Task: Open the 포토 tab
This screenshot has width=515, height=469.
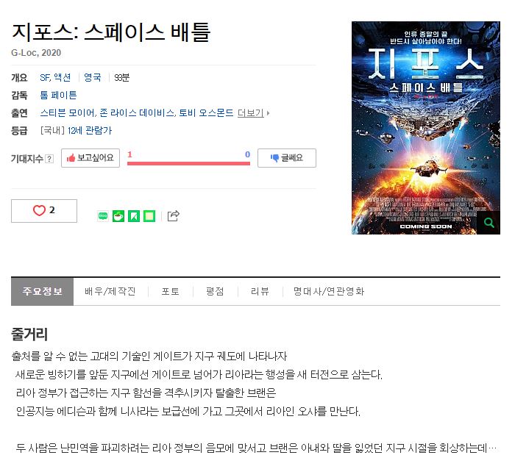Action: coord(170,291)
